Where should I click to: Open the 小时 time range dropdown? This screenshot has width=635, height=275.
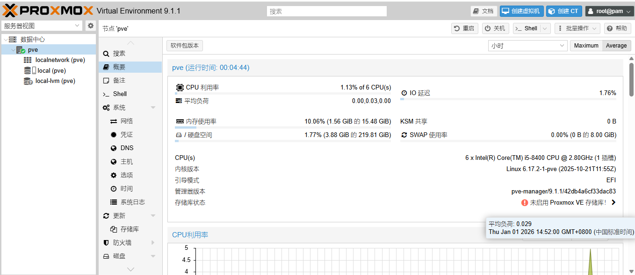pyautogui.click(x=527, y=46)
